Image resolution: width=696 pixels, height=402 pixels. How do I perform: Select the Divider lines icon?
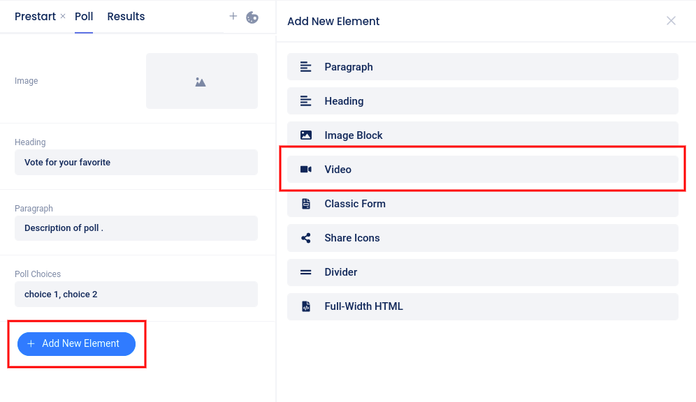point(305,272)
